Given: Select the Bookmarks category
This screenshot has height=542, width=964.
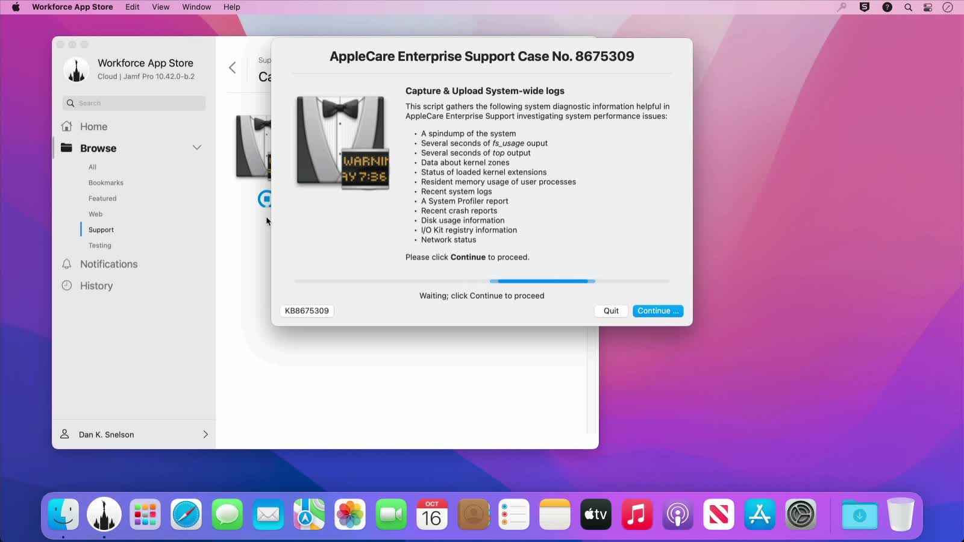Looking at the screenshot, I should [105, 182].
